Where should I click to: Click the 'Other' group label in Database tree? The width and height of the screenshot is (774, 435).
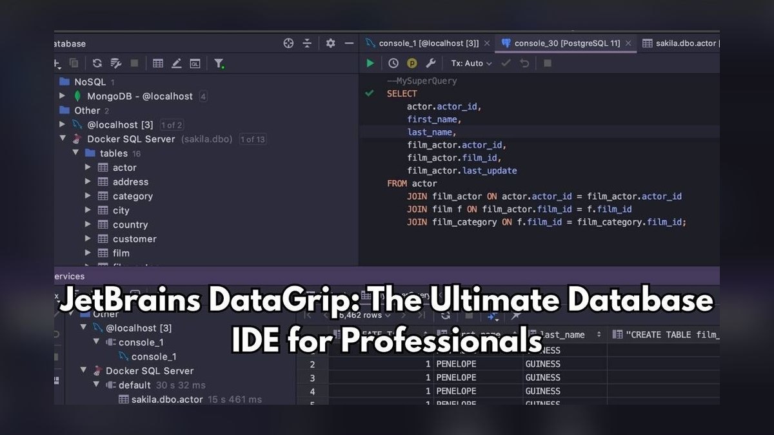[x=87, y=111]
